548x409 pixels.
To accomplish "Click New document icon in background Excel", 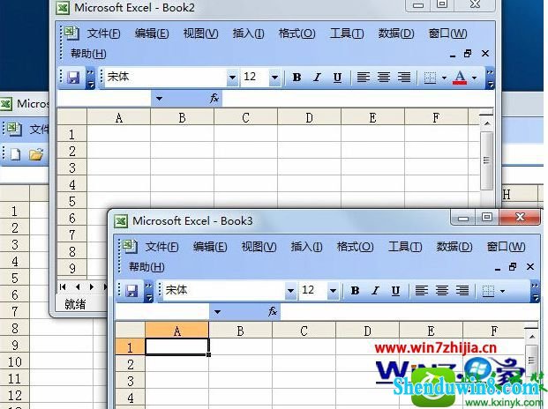I will click(15, 154).
